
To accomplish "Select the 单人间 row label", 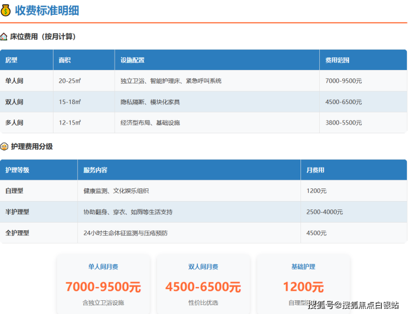I will (x=14, y=81).
